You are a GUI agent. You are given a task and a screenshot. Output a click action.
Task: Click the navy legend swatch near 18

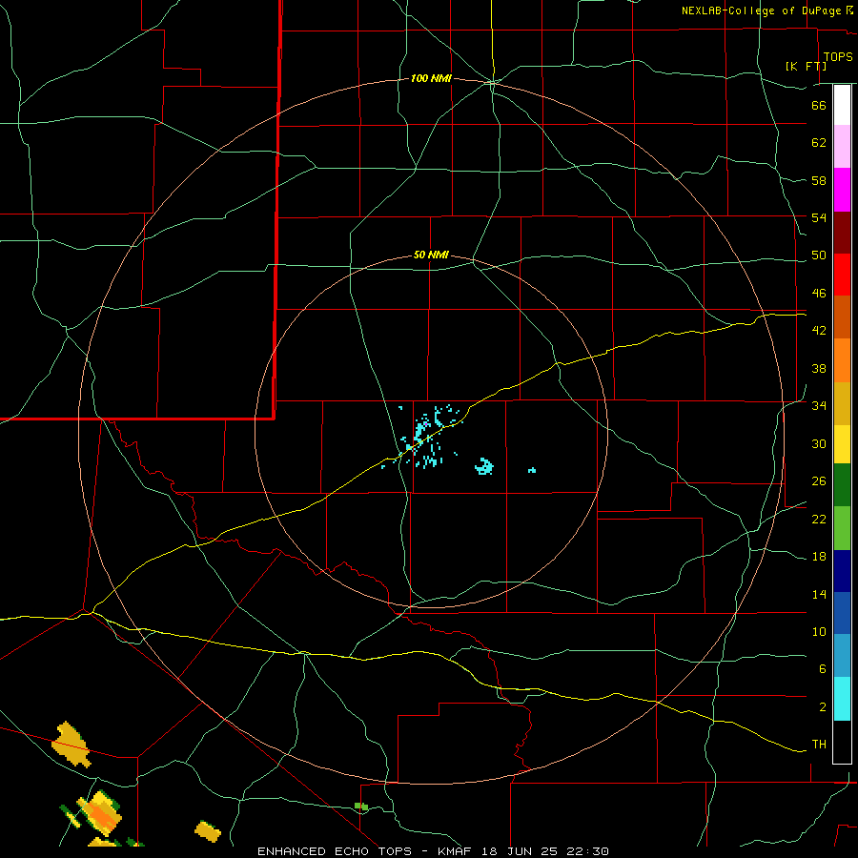coord(842,571)
